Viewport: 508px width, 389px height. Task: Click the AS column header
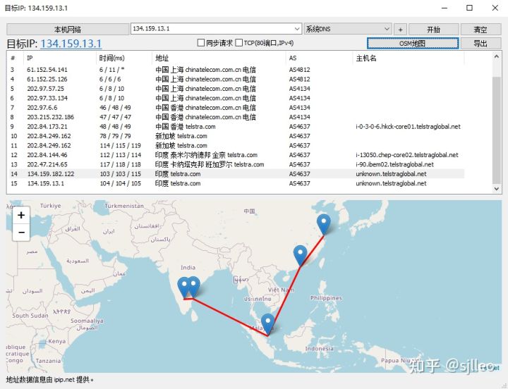pyautogui.click(x=319, y=58)
